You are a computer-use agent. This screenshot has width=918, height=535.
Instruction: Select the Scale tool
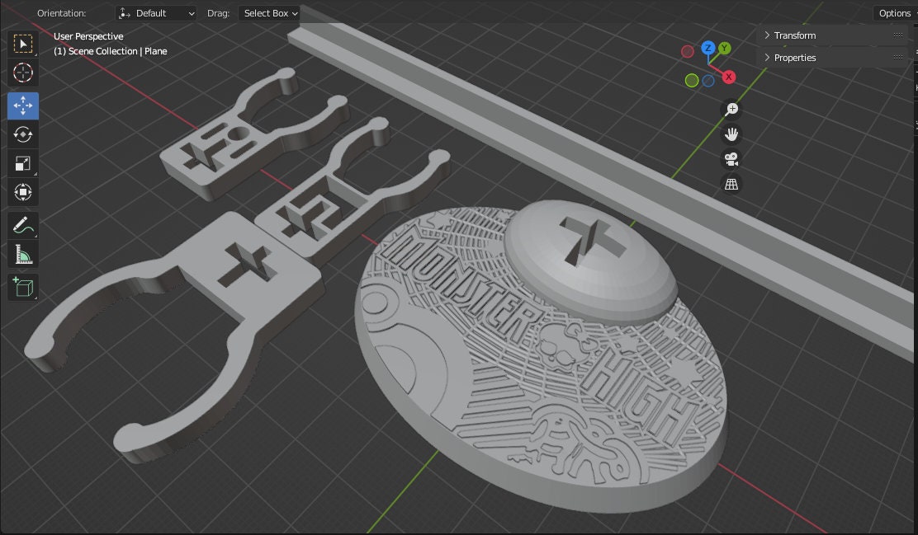[23, 163]
